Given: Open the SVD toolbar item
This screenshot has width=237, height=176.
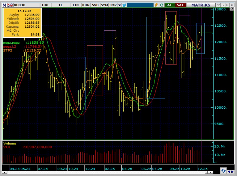Looking at the screenshot, I should point(95,5).
